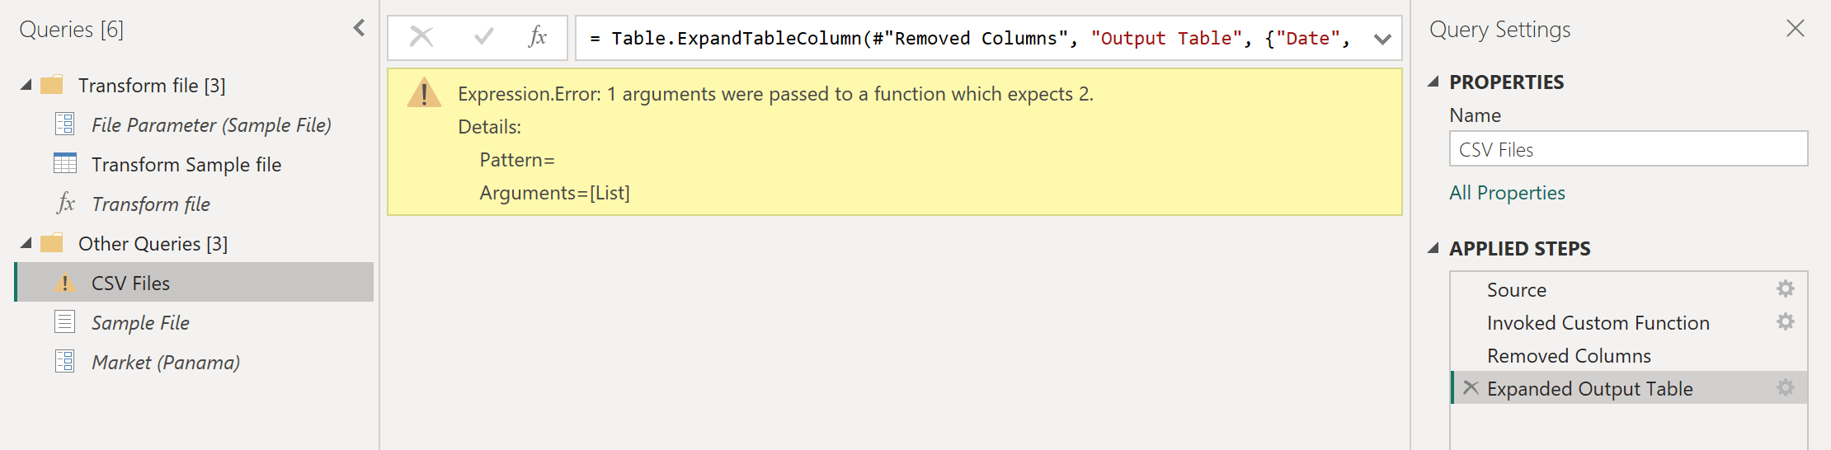Close the Query Settings pane

(1796, 29)
